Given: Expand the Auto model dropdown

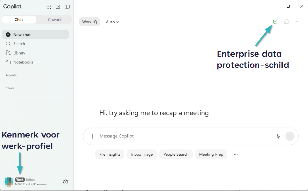Looking at the screenshot, I should (113, 22).
